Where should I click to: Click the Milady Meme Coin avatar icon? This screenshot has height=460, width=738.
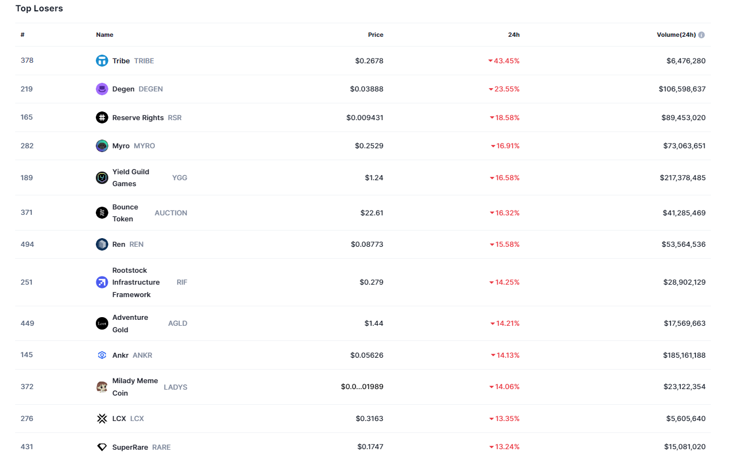coord(102,387)
